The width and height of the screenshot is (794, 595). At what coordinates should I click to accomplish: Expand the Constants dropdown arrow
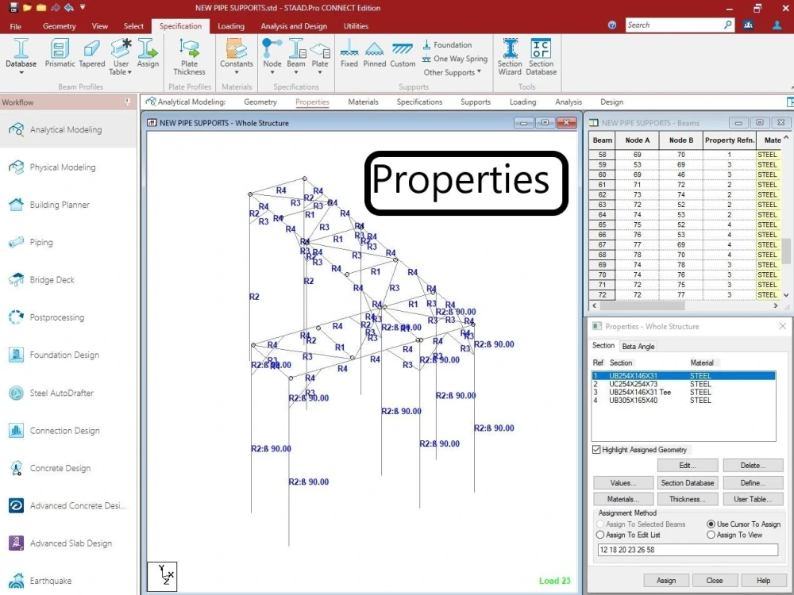(237, 73)
